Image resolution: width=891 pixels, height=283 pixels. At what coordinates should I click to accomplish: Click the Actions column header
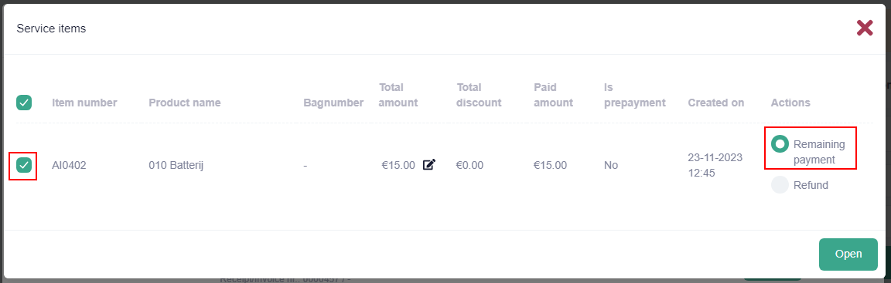790,103
